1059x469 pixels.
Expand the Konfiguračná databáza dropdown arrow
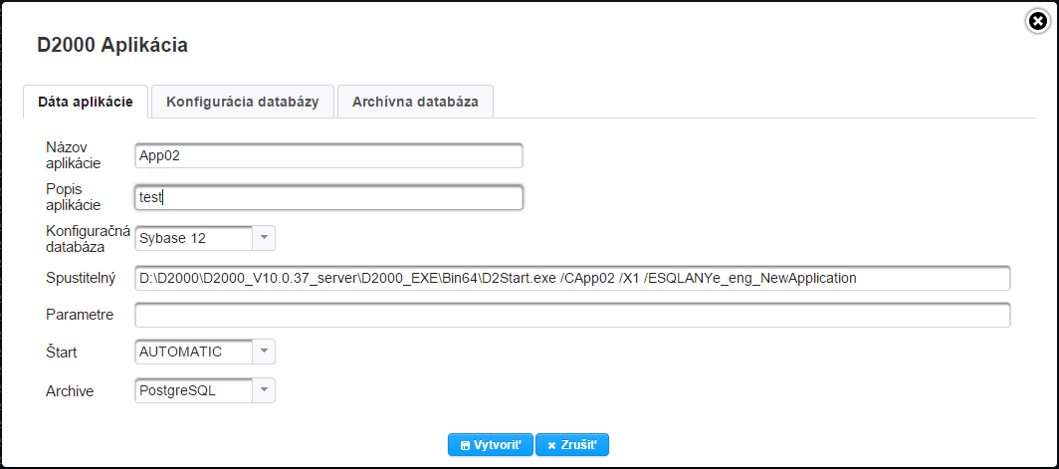[x=264, y=238]
